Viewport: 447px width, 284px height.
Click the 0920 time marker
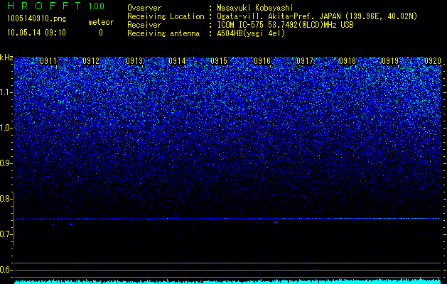(433, 61)
